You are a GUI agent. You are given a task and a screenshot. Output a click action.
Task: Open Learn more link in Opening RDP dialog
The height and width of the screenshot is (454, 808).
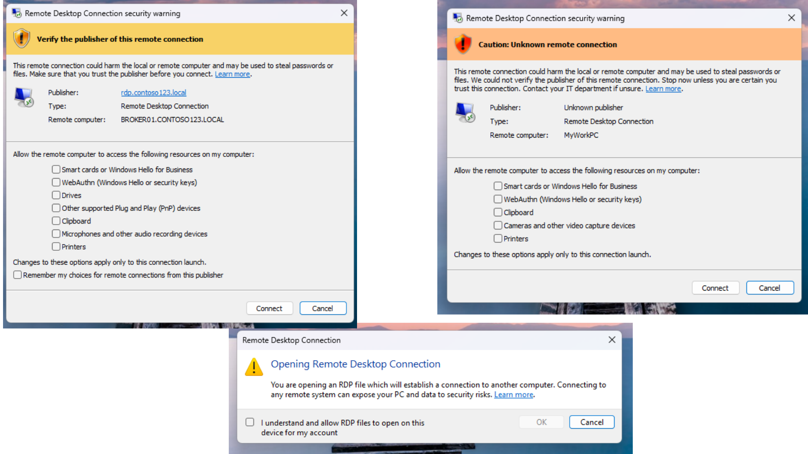coord(514,394)
